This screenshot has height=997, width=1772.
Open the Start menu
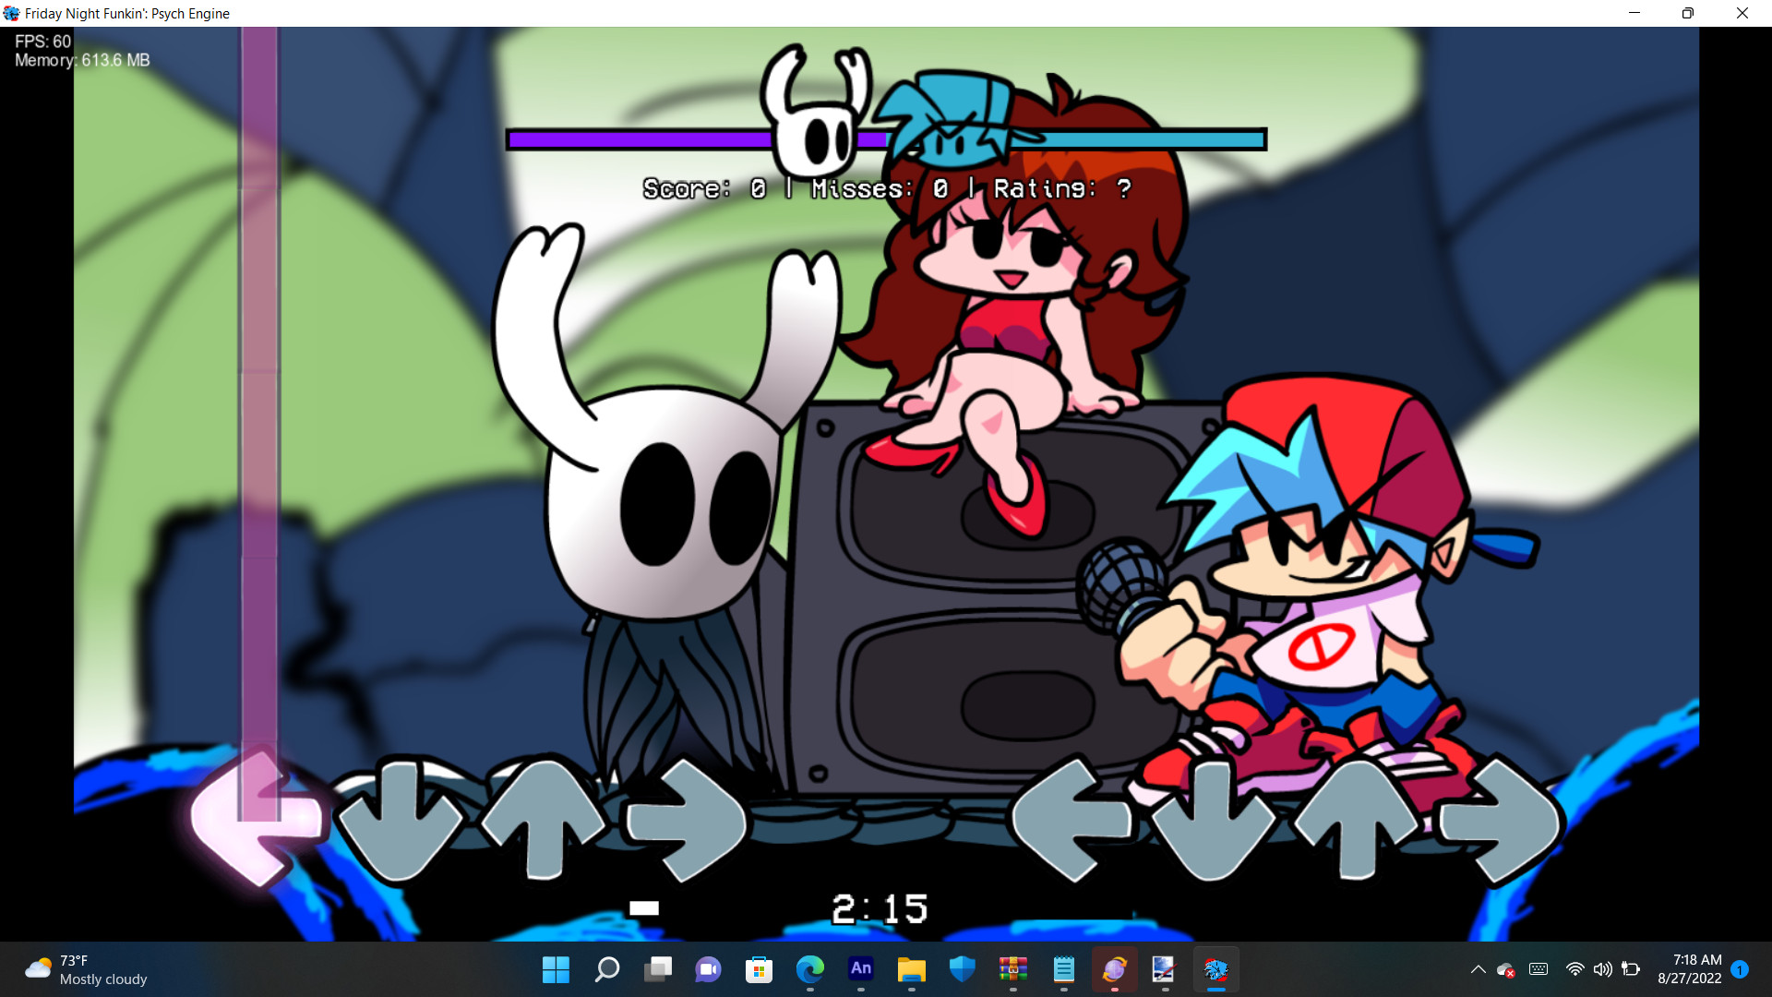[x=555, y=970]
